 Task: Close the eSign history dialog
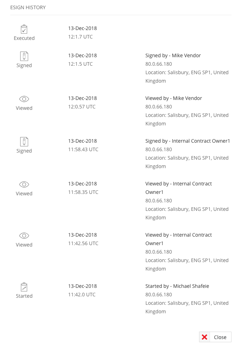pyautogui.click(x=215, y=337)
